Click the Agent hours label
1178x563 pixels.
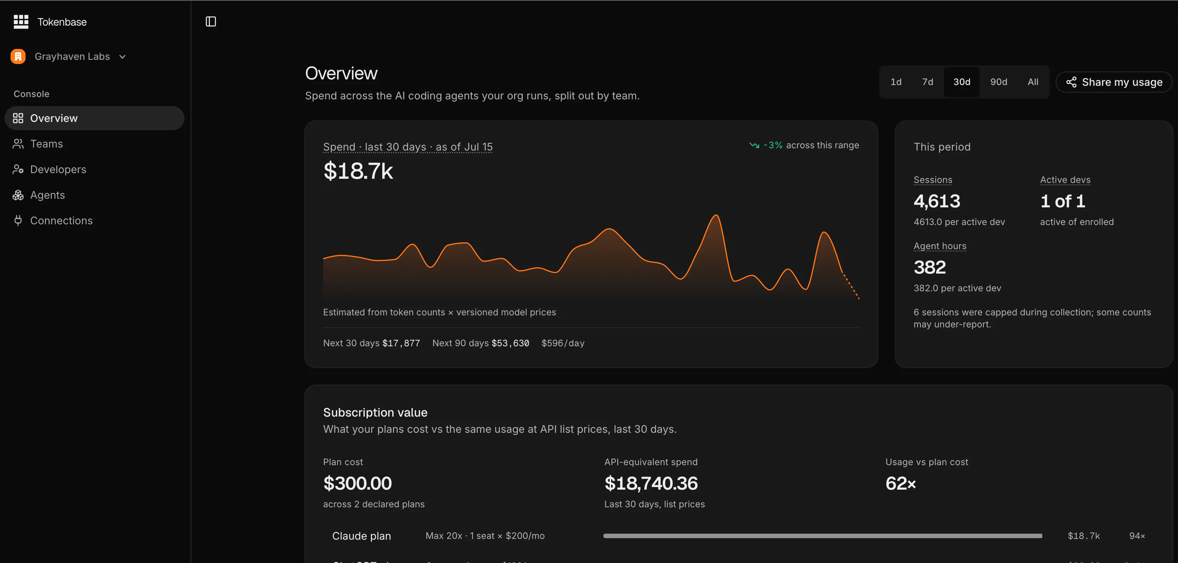coord(940,246)
